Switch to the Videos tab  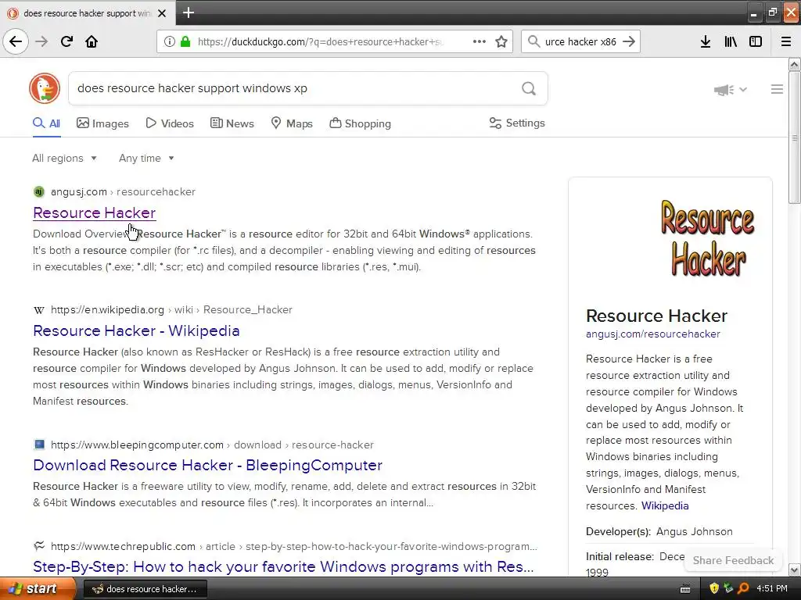[x=170, y=123]
